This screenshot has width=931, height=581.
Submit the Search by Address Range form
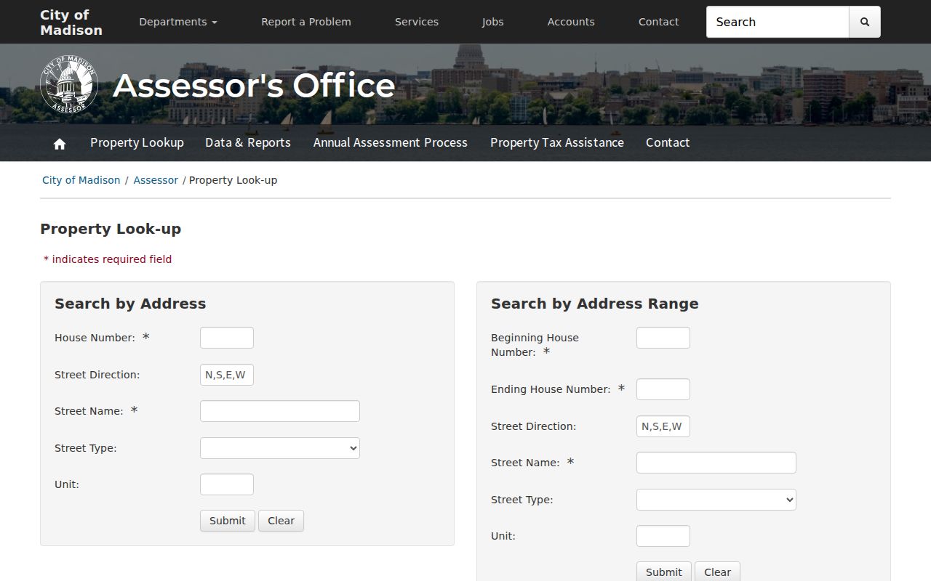point(664,572)
